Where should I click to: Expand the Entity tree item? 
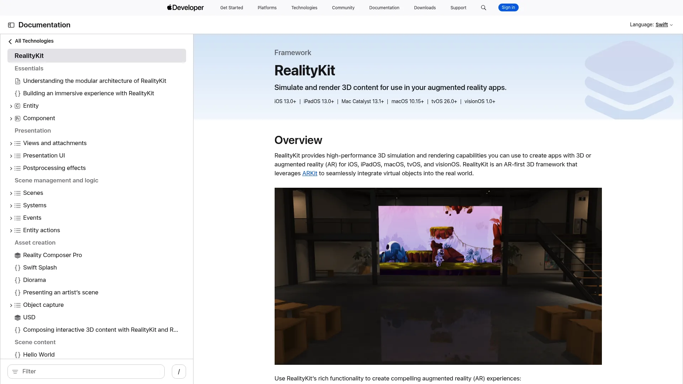click(11, 106)
